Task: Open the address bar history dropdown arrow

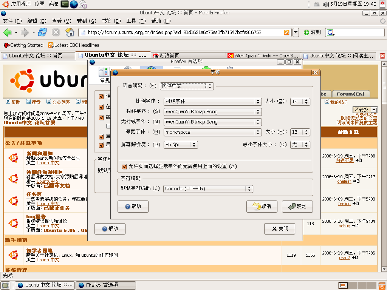Action: click(x=296, y=32)
